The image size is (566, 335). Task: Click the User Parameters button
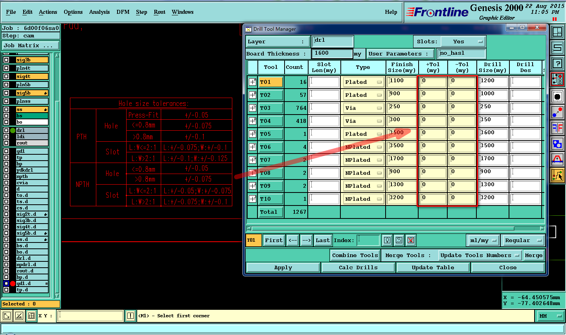(x=401, y=54)
